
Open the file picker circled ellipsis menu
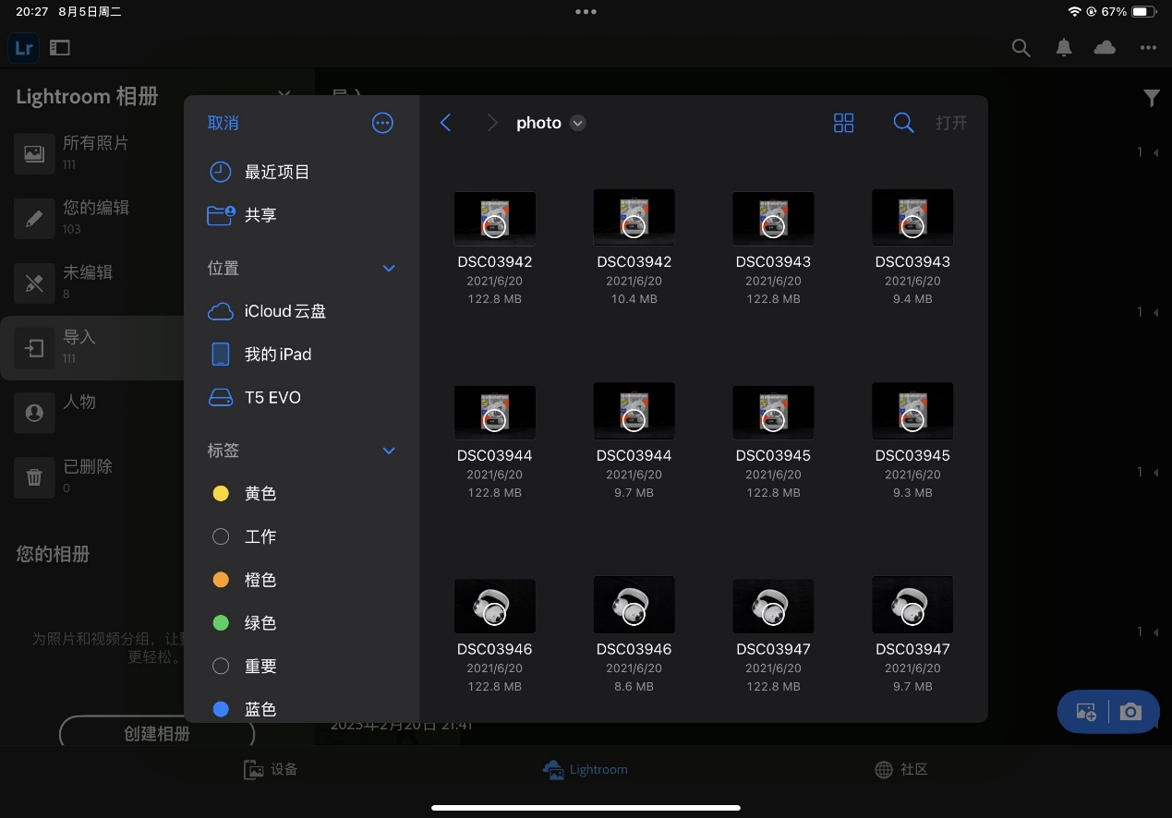382,123
